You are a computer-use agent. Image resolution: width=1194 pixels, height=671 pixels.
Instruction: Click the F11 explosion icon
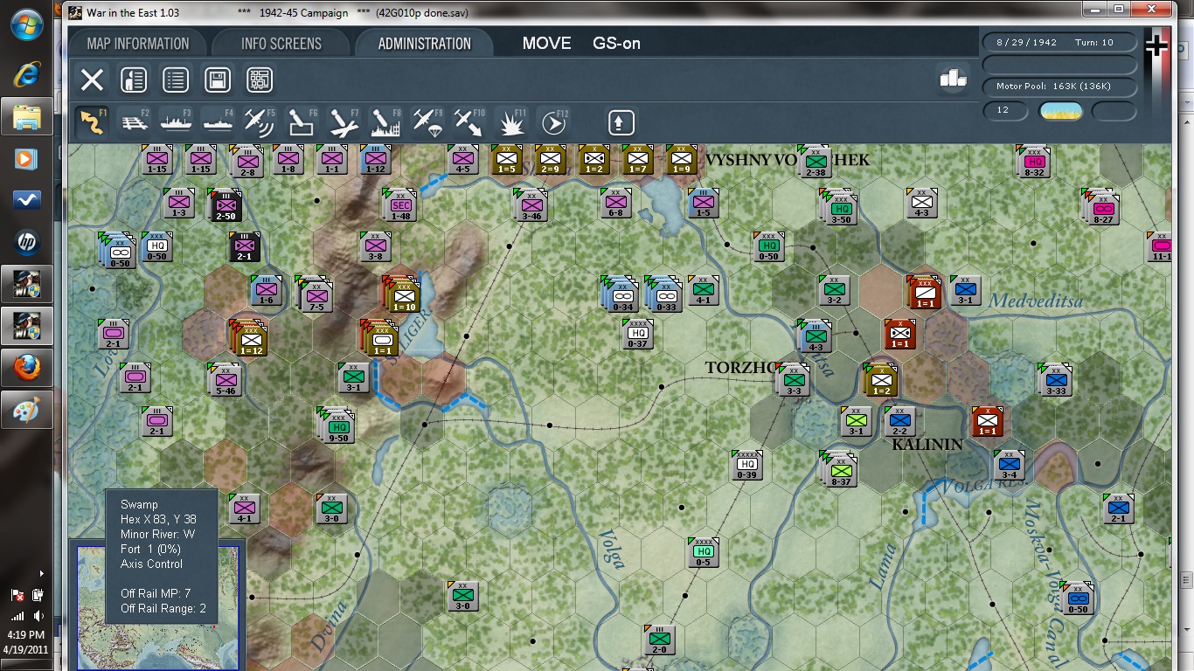[511, 121]
